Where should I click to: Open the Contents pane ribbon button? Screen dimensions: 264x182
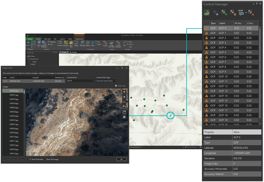click(60, 43)
